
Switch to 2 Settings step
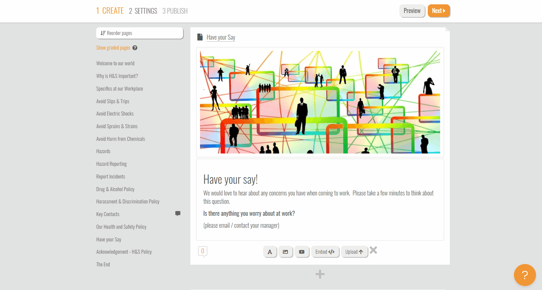(143, 11)
